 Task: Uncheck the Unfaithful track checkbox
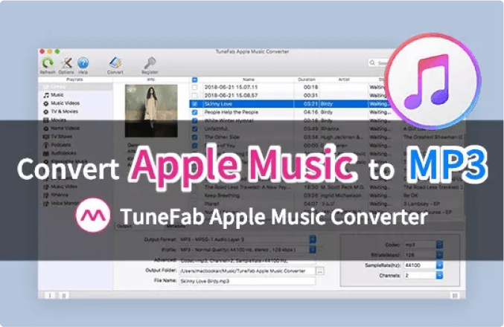(x=195, y=129)
